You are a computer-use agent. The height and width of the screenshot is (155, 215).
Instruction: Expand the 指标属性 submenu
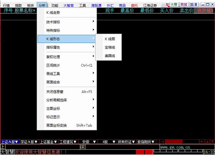coord(67,47)
